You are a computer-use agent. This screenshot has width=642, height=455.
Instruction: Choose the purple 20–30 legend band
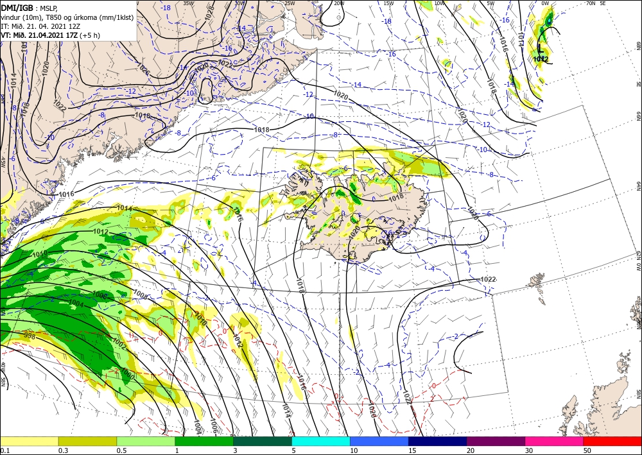click(496, 441)
